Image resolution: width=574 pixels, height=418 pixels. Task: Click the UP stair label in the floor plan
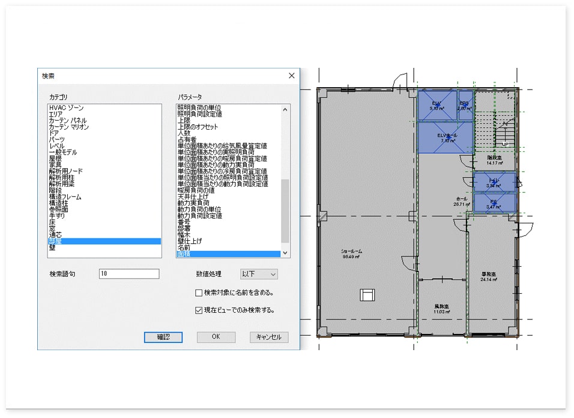coord(504,145)
